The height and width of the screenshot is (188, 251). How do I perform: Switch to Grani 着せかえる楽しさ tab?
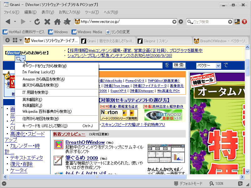pos(107,41)
